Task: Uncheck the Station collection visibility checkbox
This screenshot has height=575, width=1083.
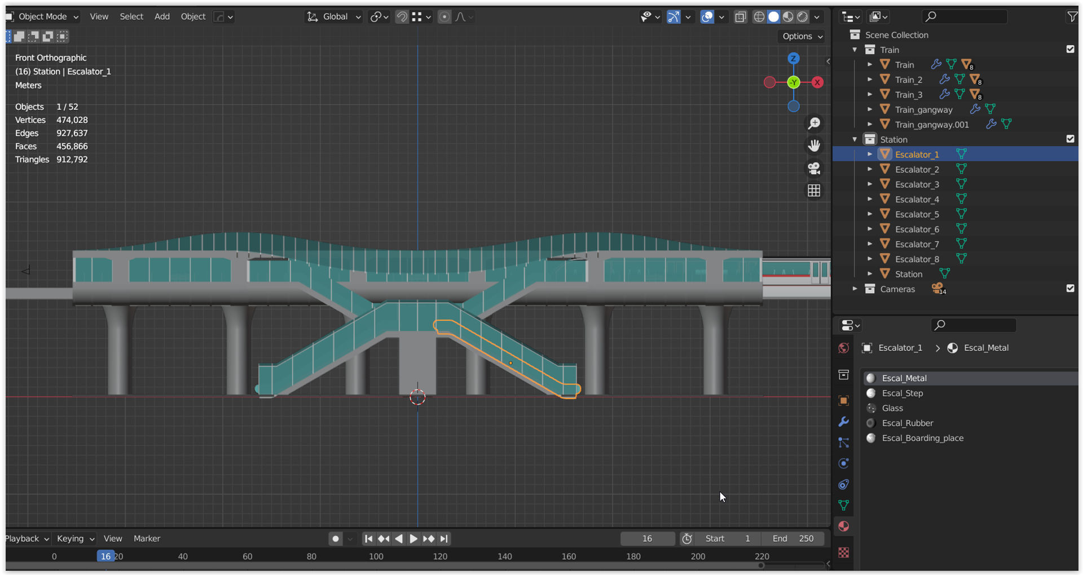Action: tap(1070, 139)
